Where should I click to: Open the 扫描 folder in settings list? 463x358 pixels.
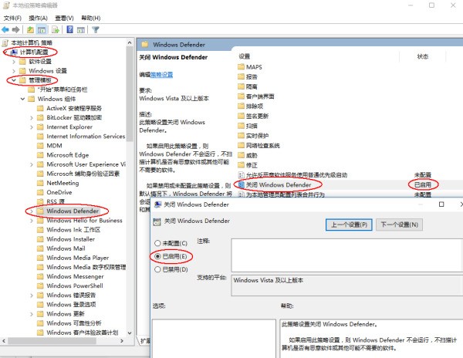[248, 126]
